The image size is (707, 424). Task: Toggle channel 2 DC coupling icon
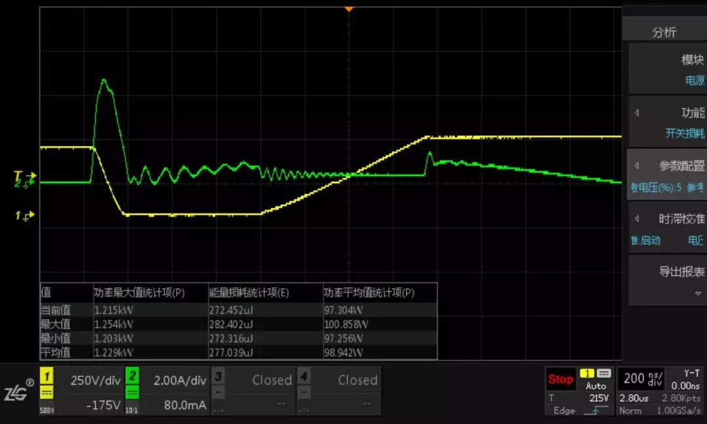tap(132, 393)
